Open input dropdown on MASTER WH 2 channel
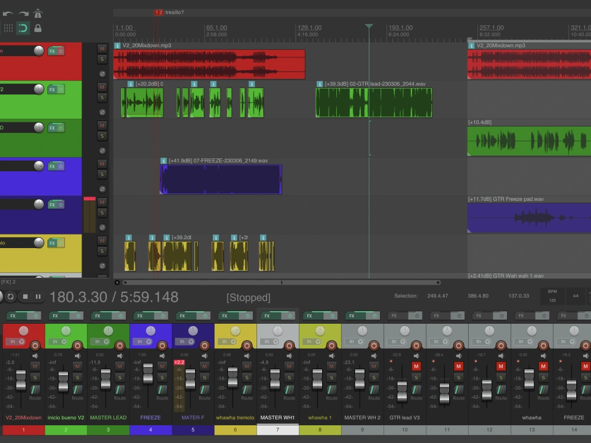 tap(355, 341)
